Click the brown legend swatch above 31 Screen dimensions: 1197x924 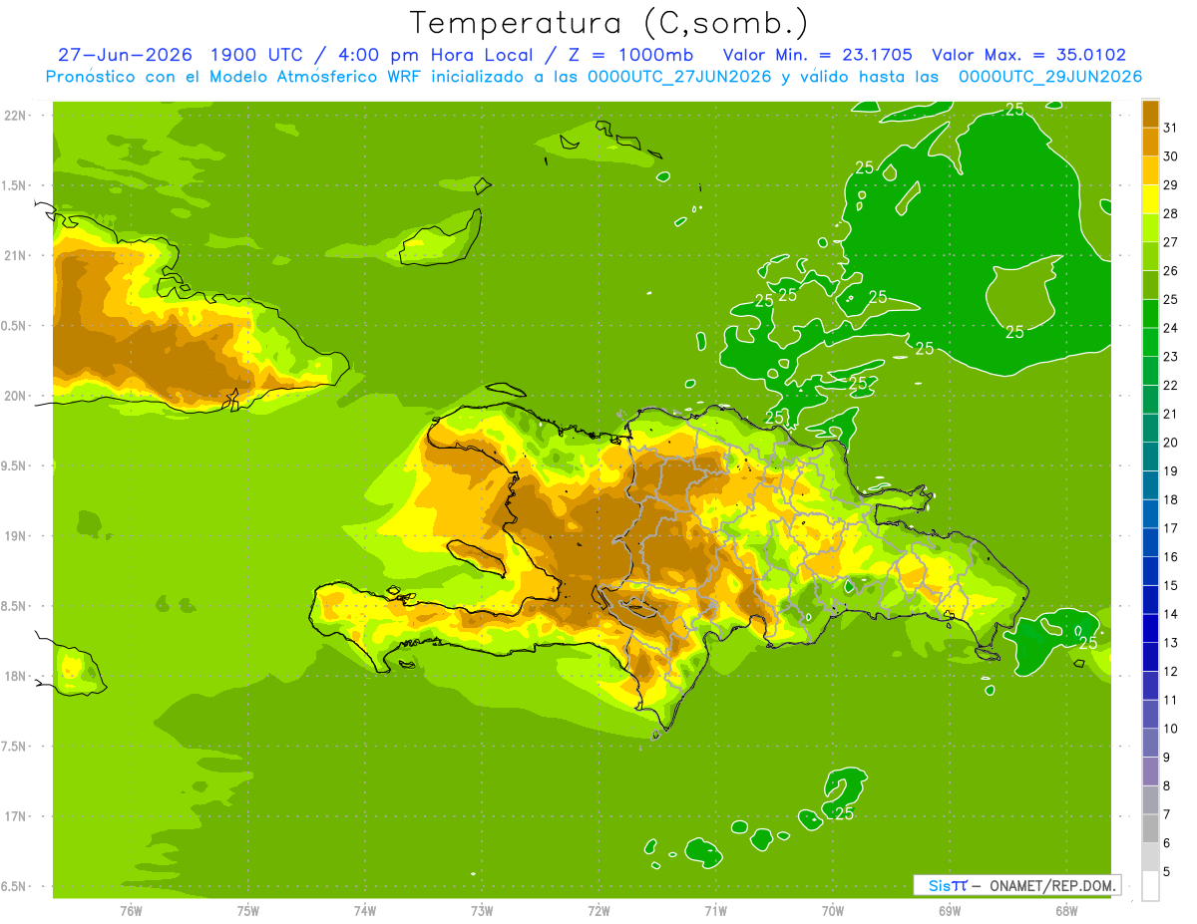click(1150, 113)
